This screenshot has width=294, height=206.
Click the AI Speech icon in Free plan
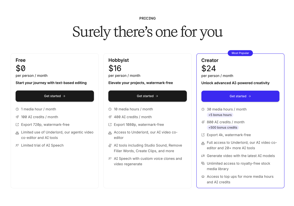coord(17,145)
